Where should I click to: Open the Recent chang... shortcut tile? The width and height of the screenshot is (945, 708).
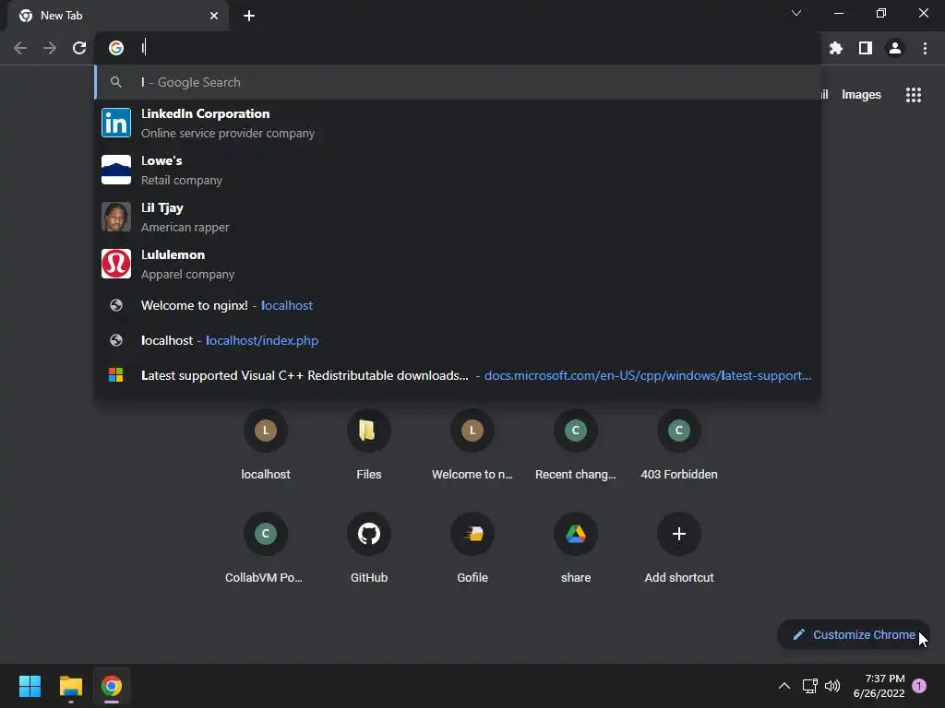[x=576, y=446]
